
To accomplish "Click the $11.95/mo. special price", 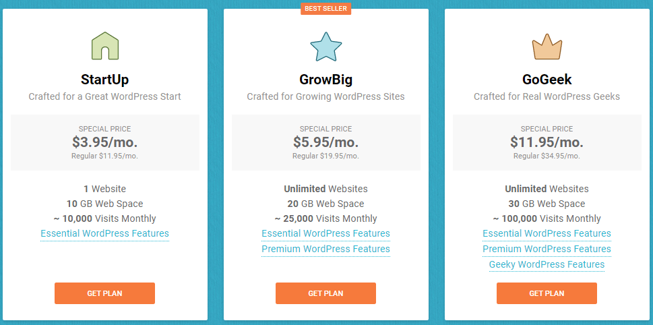I will [x=547, y=142].
